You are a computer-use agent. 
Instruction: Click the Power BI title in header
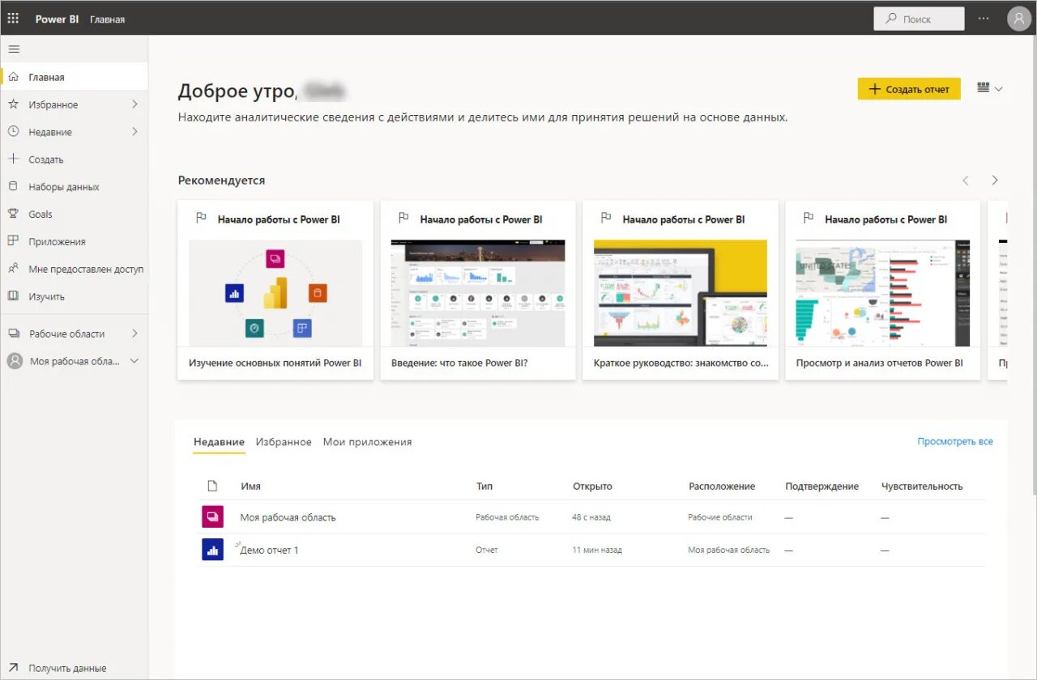(57, 19)
